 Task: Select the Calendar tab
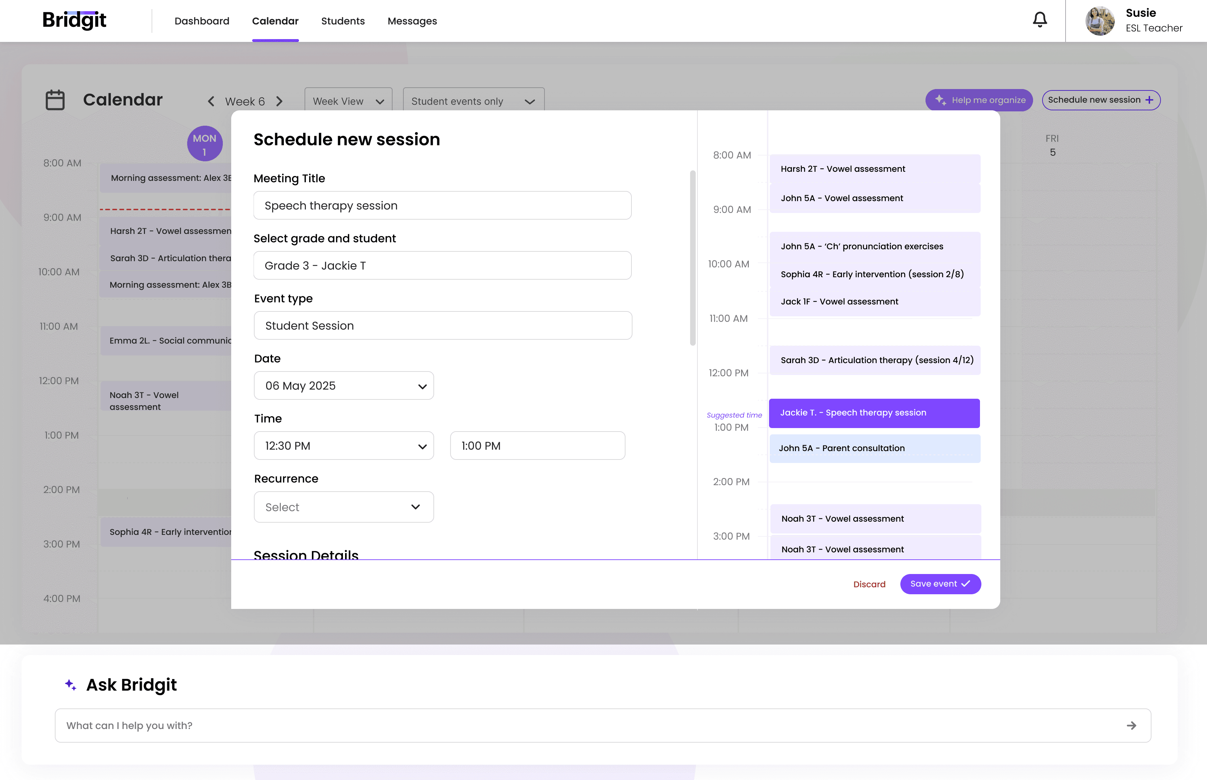275,21
